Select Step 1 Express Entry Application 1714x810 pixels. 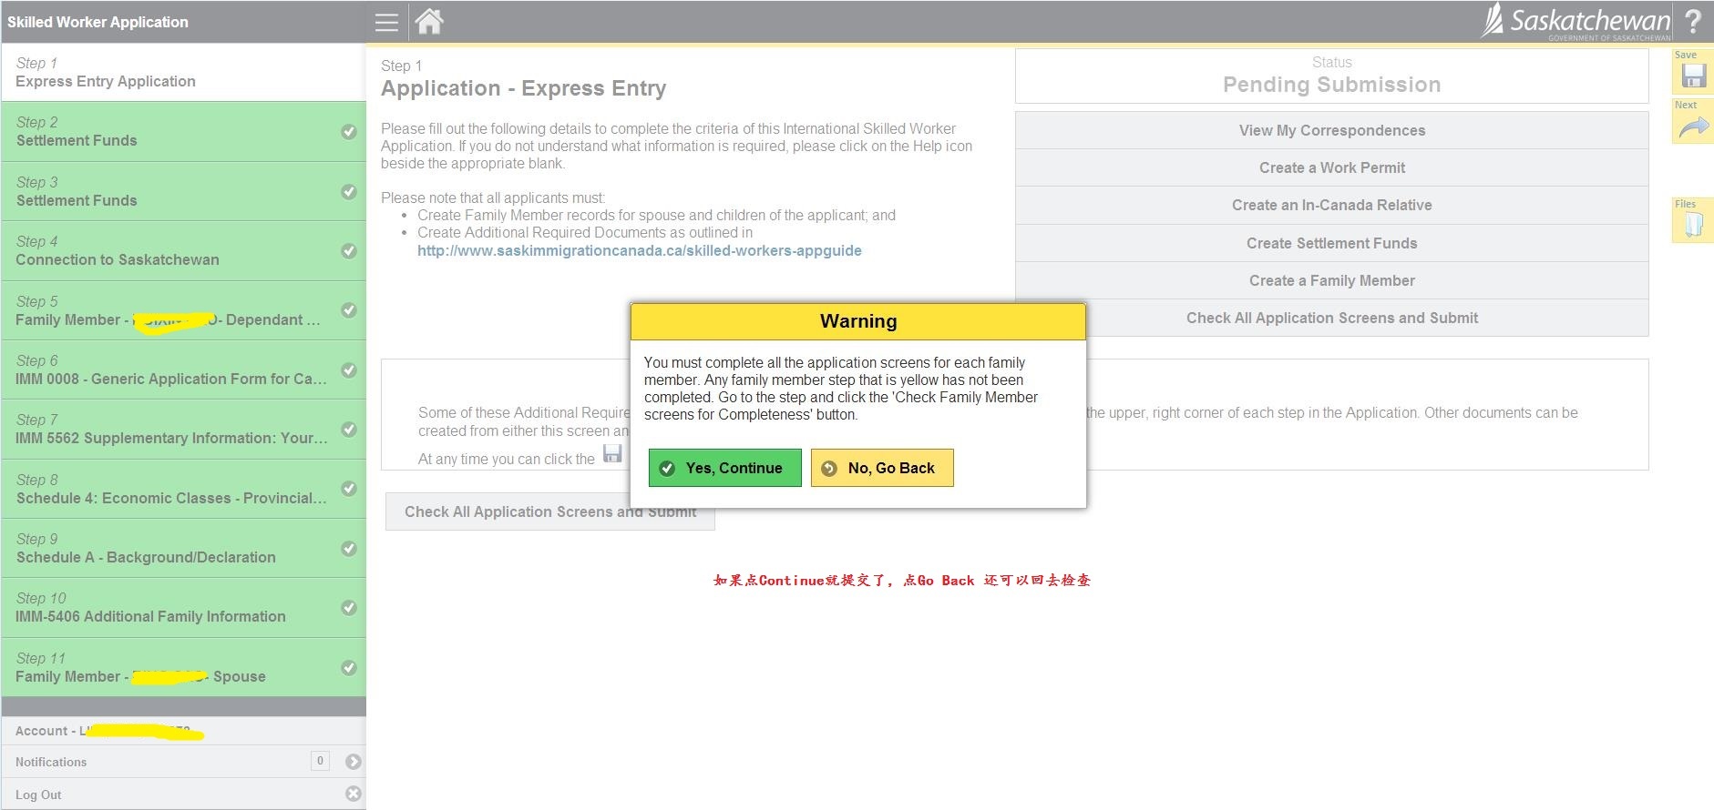pyautogui.click(x=182, y=73)
